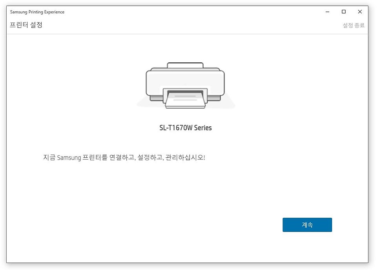Maximize the Samsung Printing Experience window
Viewport: 379px width, 270px height.
(344, 12)
